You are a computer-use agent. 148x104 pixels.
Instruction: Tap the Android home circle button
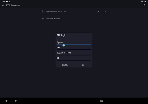[16, 101]
